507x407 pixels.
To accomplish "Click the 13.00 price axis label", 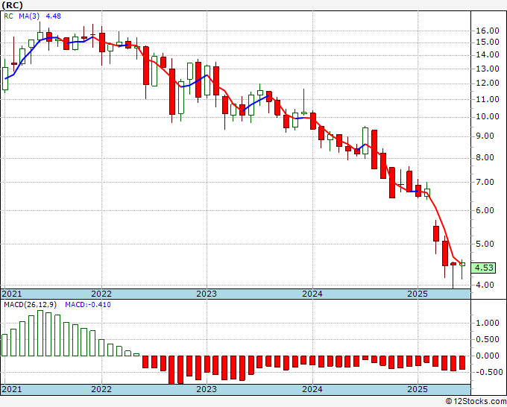I will coord(488,69).
